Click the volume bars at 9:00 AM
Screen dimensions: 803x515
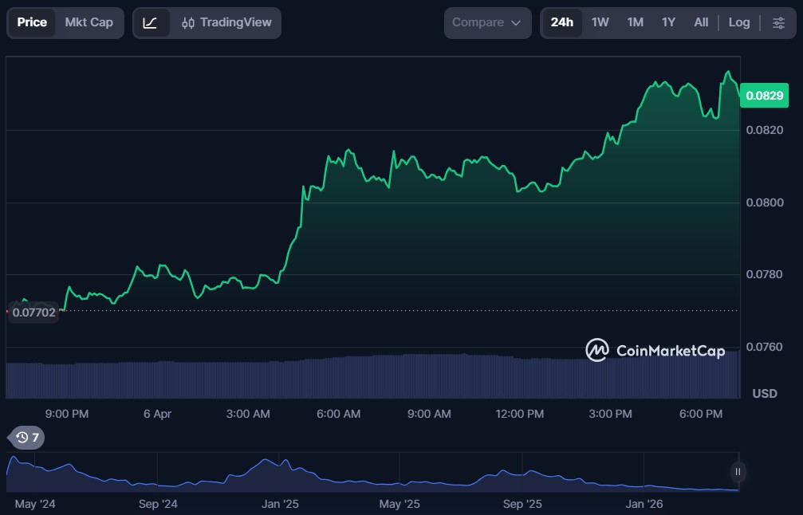[x=431, y=375]
